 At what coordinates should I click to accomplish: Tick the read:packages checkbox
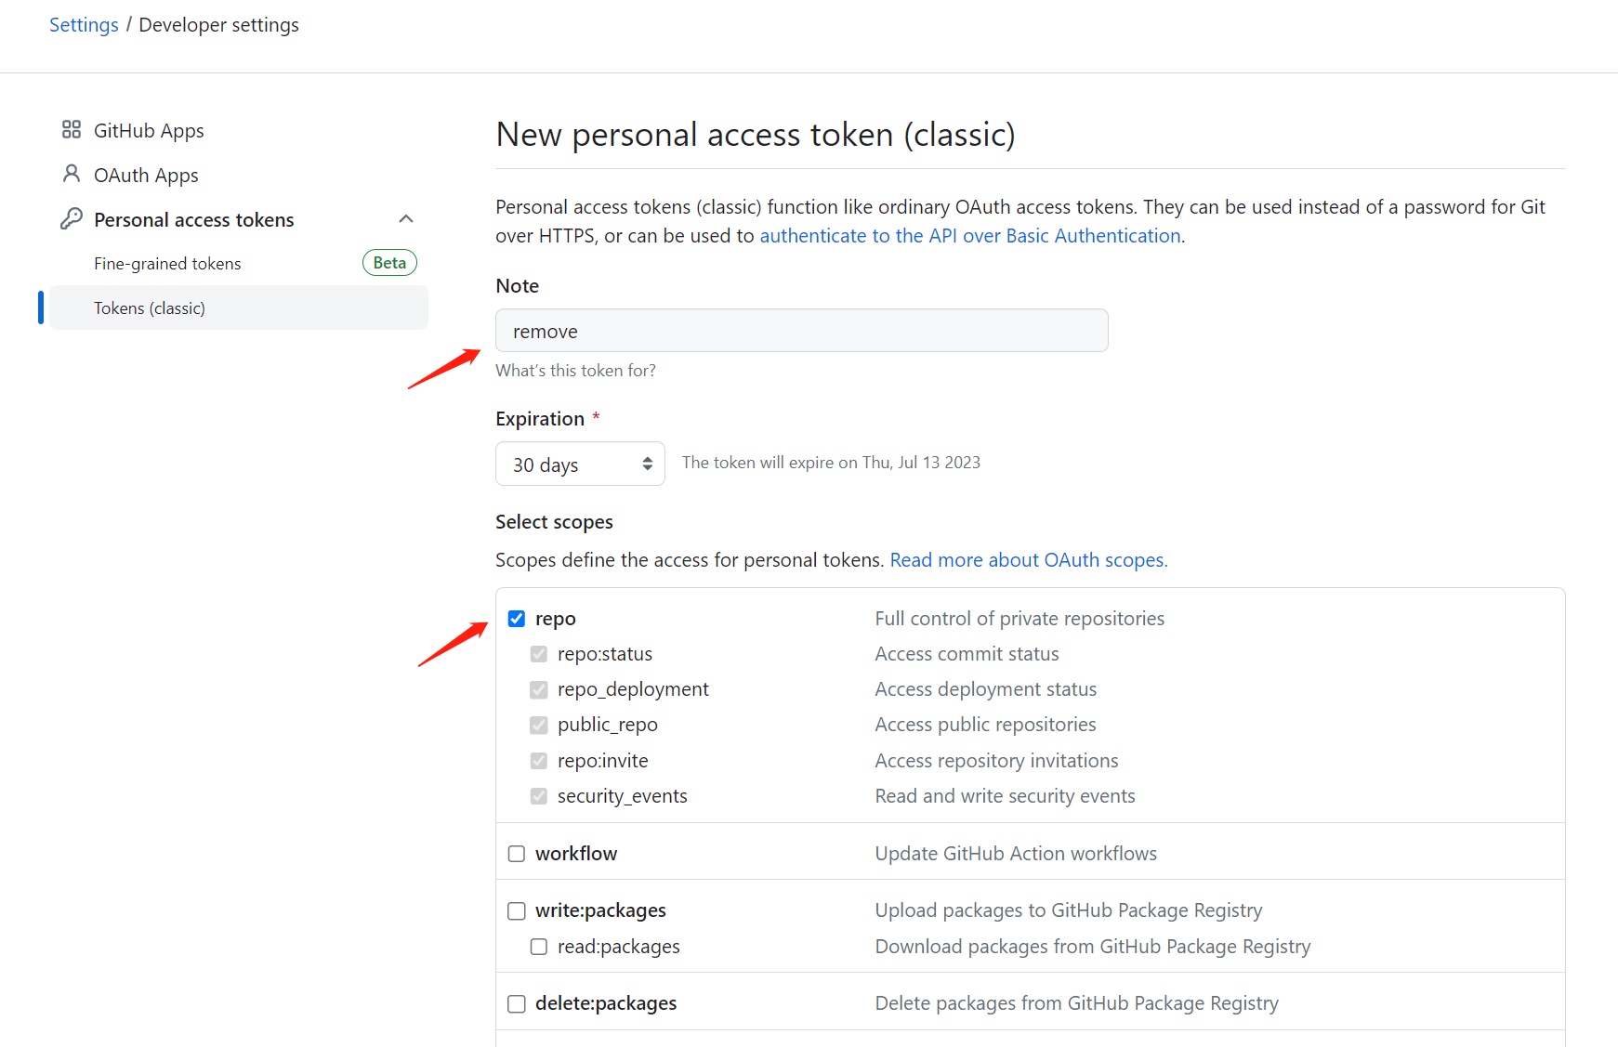[x=539, y=947]
